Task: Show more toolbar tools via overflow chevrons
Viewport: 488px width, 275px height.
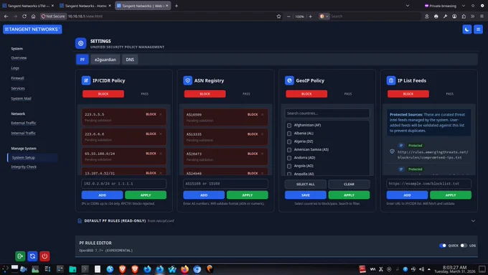Action: tap(472, 17)
